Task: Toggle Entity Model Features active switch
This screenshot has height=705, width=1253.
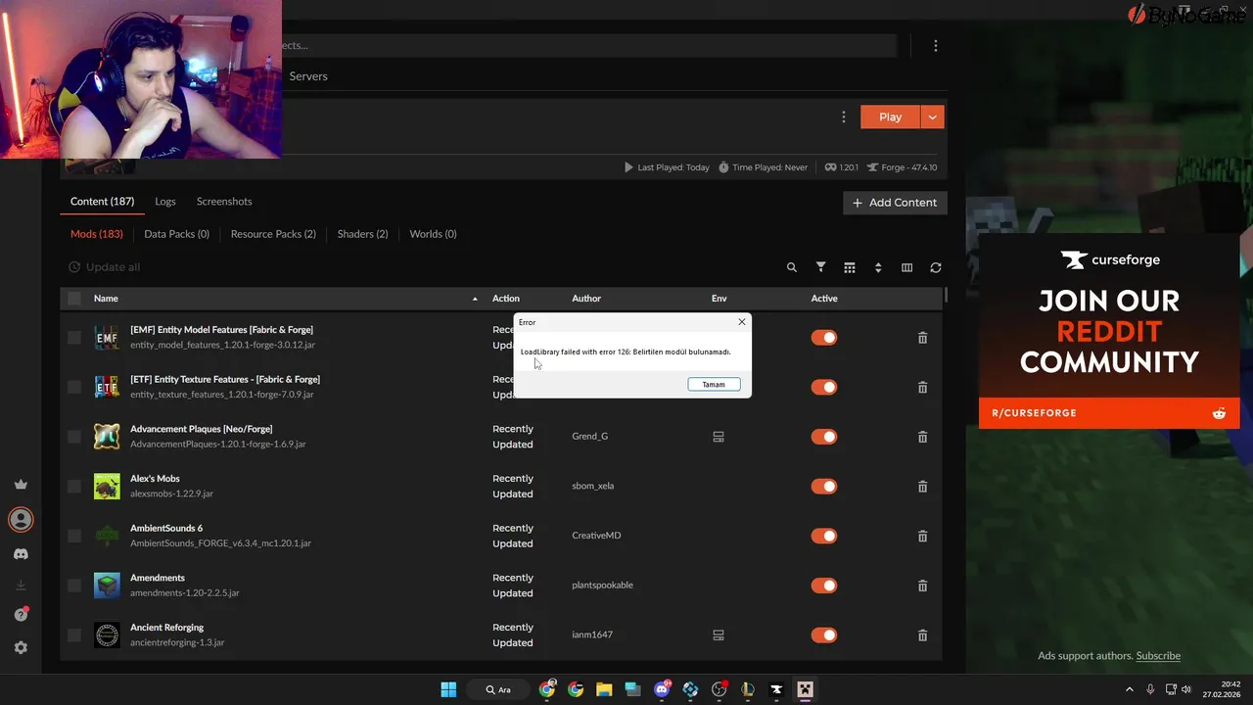Action: click(824, 338)
